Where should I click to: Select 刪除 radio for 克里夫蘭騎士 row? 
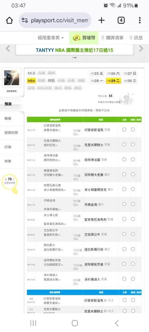(133, 144)
